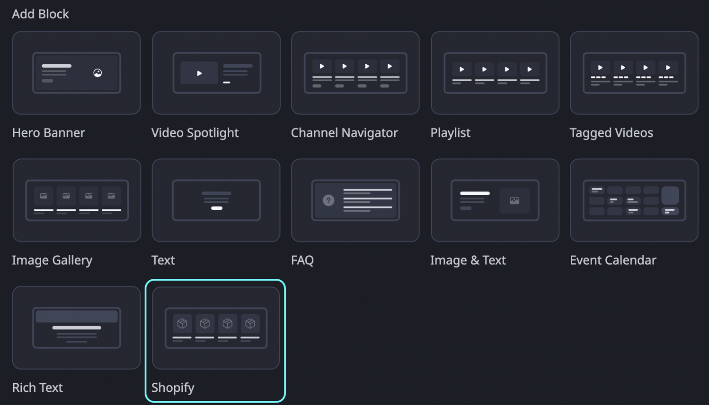Click a product cube icon in Shopify preview
This screenshot has width=709, height=405.
coord(182,323)
